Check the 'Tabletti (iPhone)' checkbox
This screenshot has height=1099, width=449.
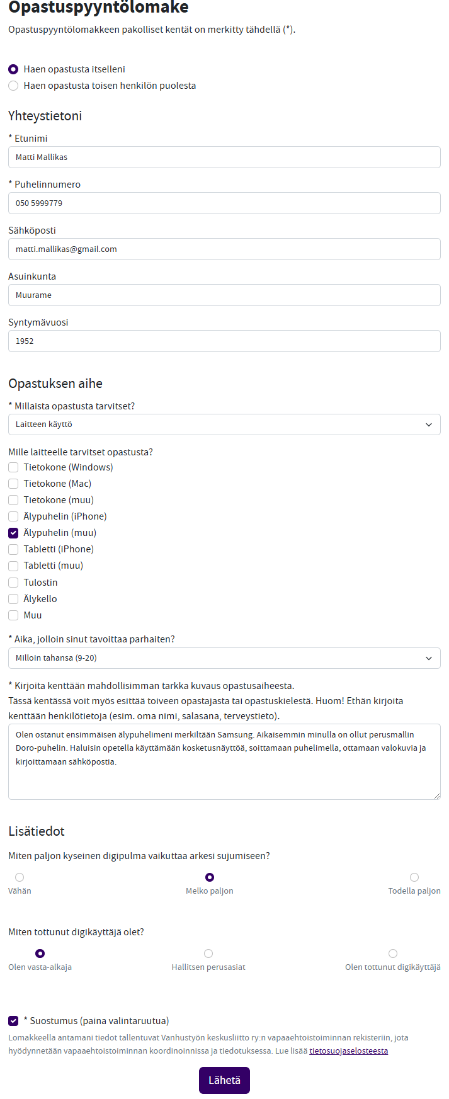13,549
